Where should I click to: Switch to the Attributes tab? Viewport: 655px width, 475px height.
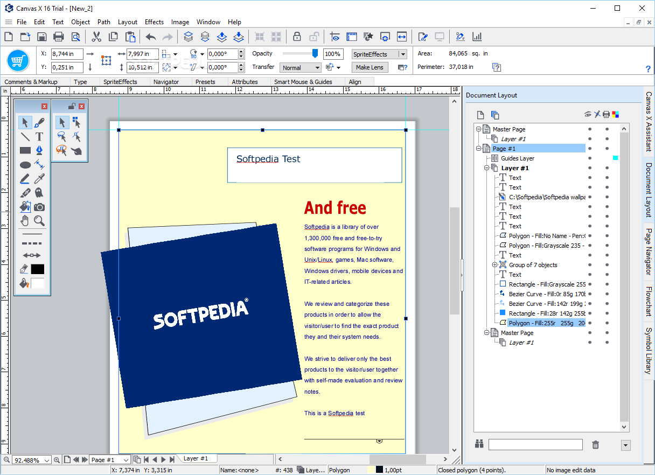[x=245, y=82]
